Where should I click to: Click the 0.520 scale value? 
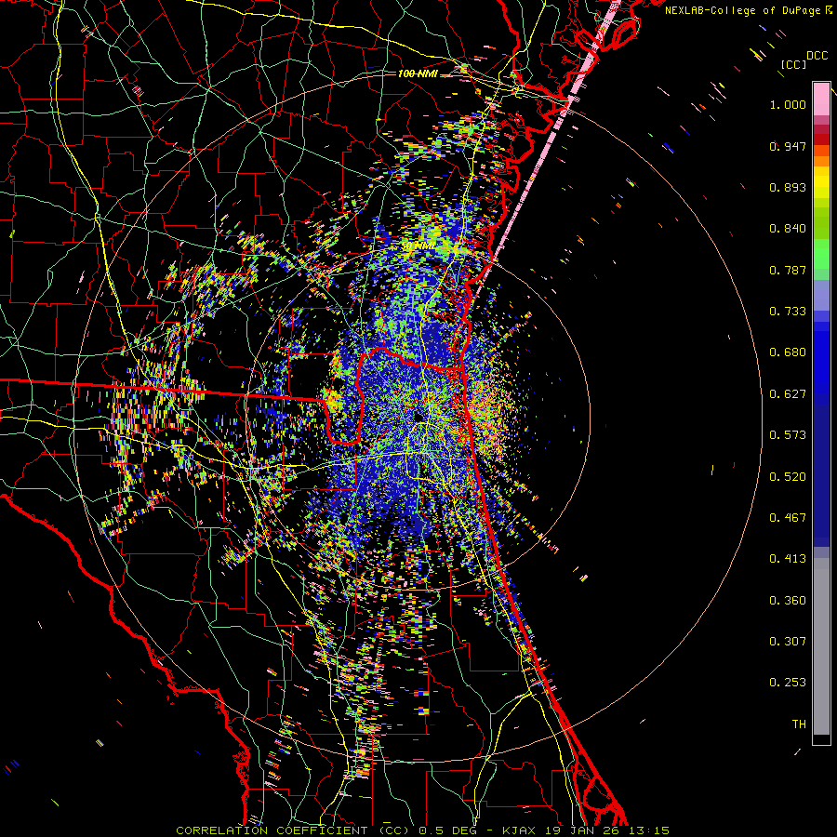(788, 477)
